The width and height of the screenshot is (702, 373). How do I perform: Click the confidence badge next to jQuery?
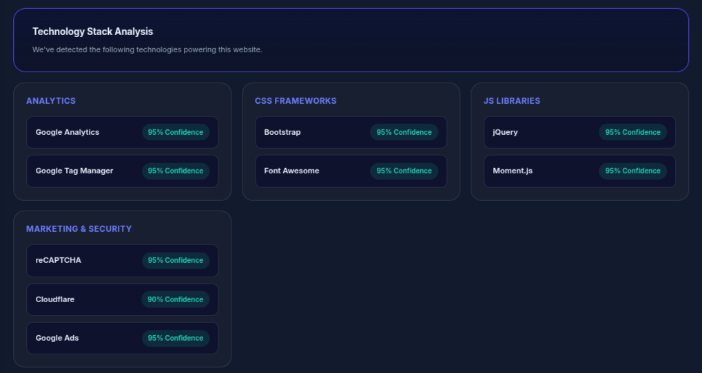(632, 132)
